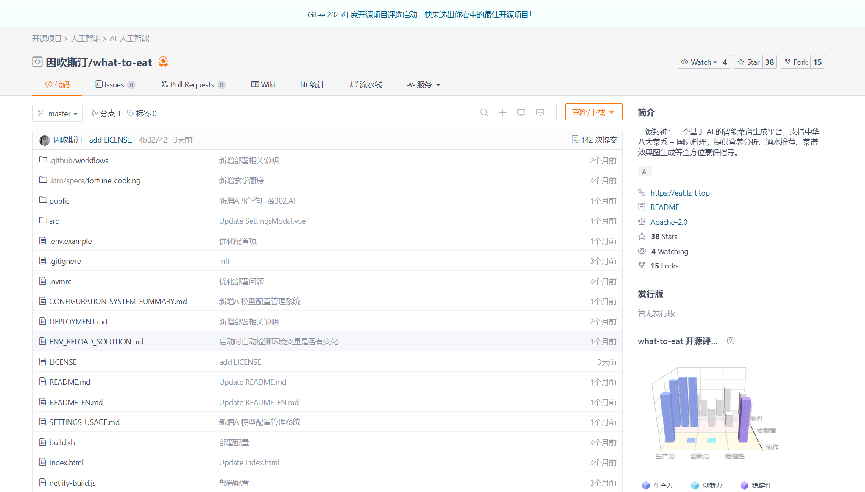The height and width of the screenshot is (492, 865).
Task: Open the 服务 dropdown menu
Action: tap(424, 84)
